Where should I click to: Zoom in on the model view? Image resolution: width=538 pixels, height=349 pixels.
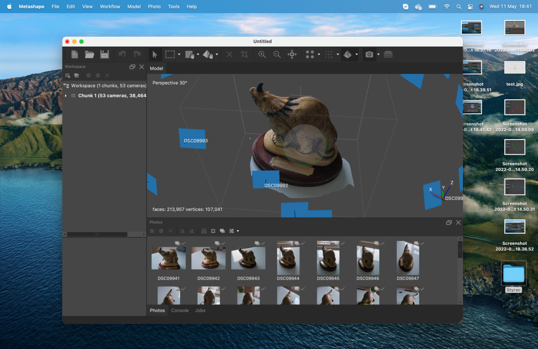click(x=262, y=54)
